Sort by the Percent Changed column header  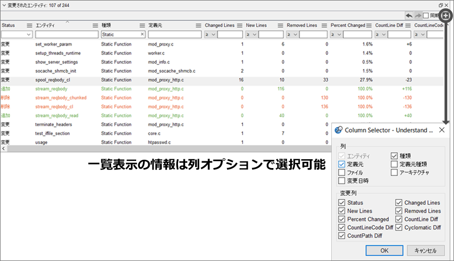click(x=348, y=26)
